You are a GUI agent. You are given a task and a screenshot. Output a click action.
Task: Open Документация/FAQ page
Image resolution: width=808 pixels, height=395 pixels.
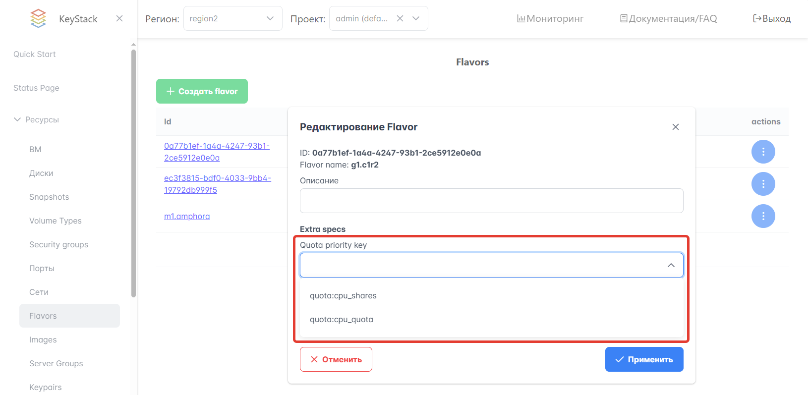[668, 19]
